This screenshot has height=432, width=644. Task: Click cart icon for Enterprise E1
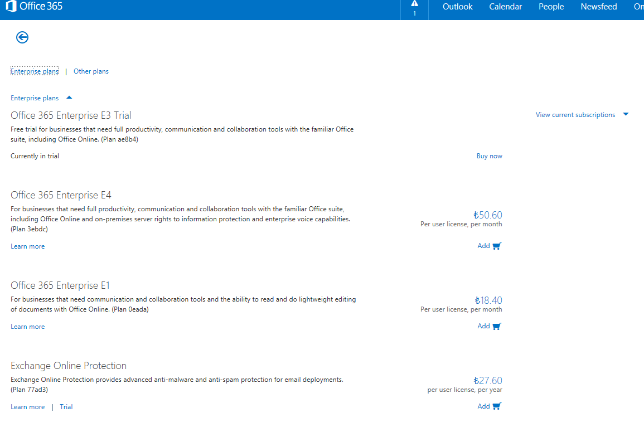click(x=497, y=326)
